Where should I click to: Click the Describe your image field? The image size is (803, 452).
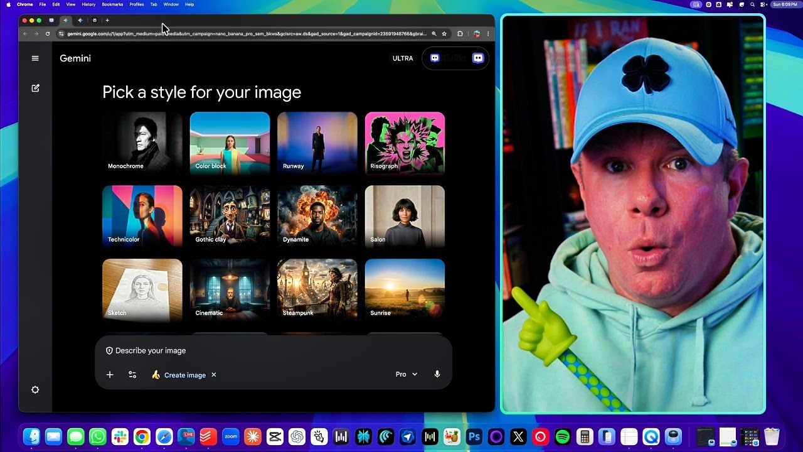click(151, 351)
